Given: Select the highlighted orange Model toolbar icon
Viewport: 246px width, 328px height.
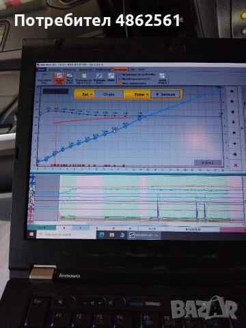Looking at the screenshot, I should point(59,78).
